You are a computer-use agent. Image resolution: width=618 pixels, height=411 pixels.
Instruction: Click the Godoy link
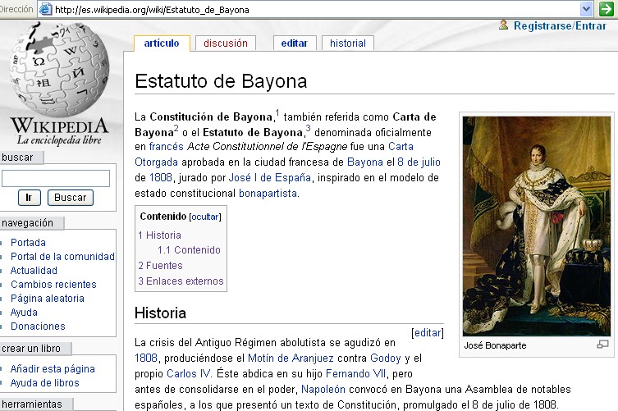click(386, 358)
